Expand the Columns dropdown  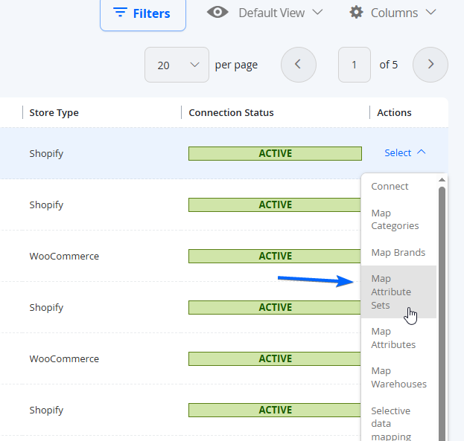tap(393, 13)
